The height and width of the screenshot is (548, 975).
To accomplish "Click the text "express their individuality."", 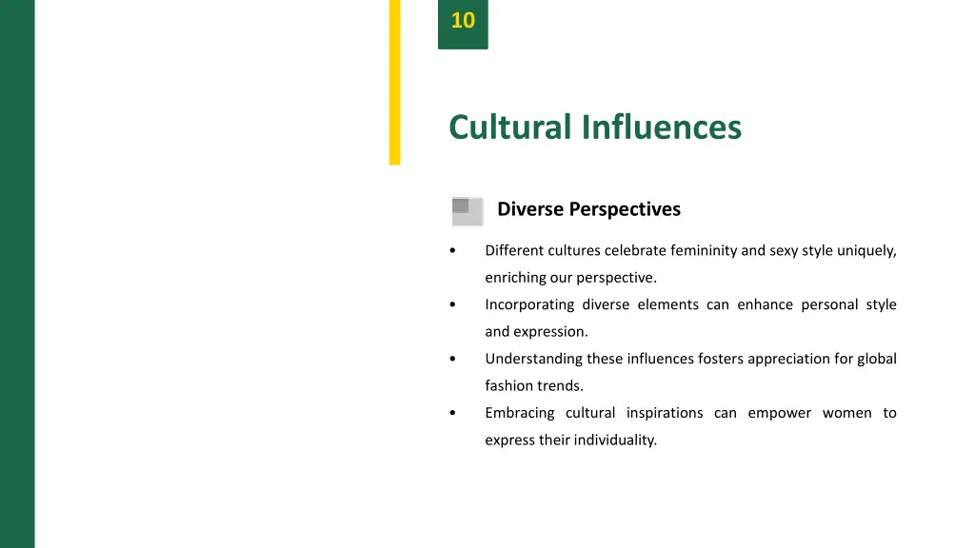I will (x=570, y=440).
